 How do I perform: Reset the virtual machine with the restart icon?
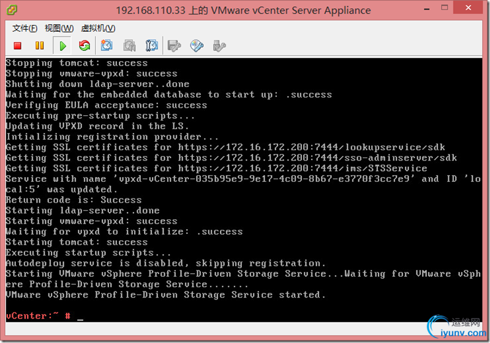coord(85,46)
